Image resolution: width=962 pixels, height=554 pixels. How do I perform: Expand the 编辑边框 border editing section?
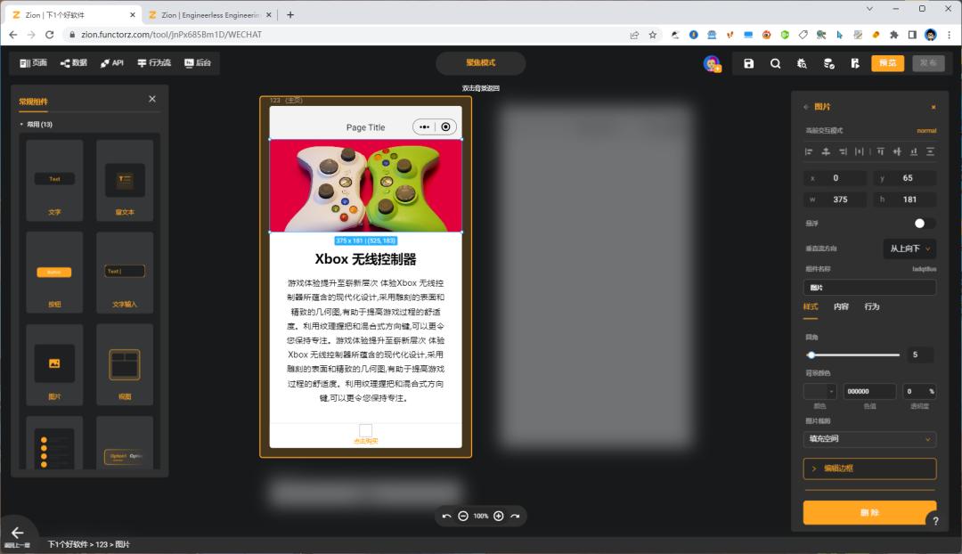pyautogui.click(x=869, y=468)
